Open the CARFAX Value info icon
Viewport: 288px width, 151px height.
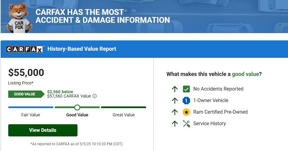(95, 96)
